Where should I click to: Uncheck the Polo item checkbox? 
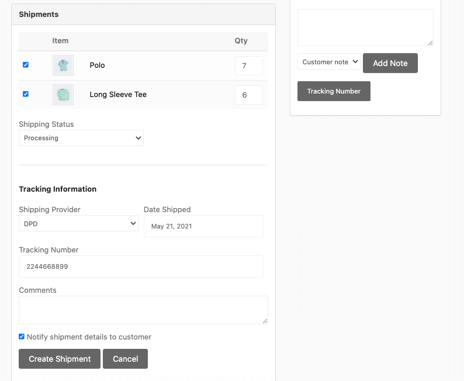point(26,65)
